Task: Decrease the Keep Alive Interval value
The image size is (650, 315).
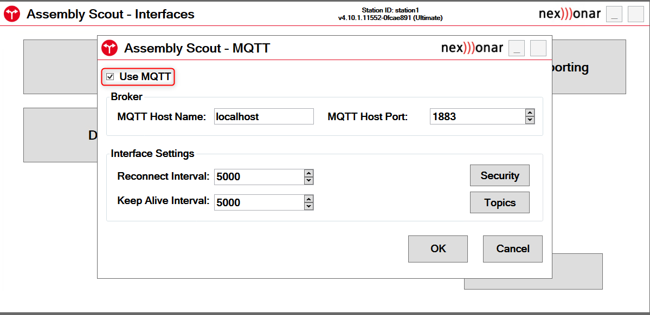Action: click(x=308, y=206)
